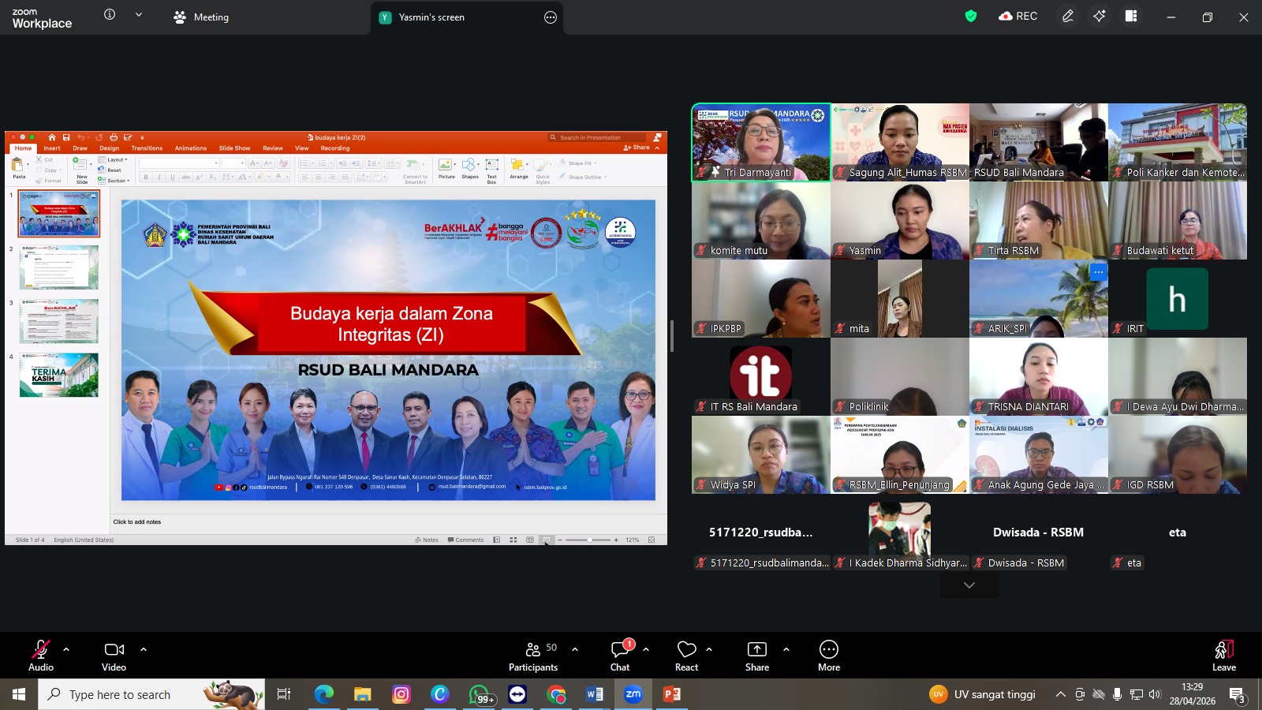
Task: Switch to slide sorter view icon
Action: coord(513,540)
